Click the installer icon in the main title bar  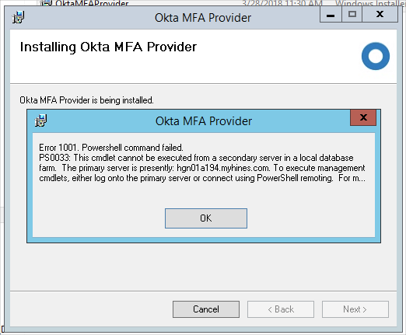coord(18,17)
